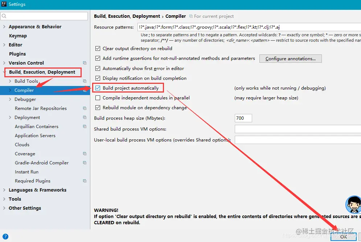Click the Configure annotations button

[x=291, y=58]
